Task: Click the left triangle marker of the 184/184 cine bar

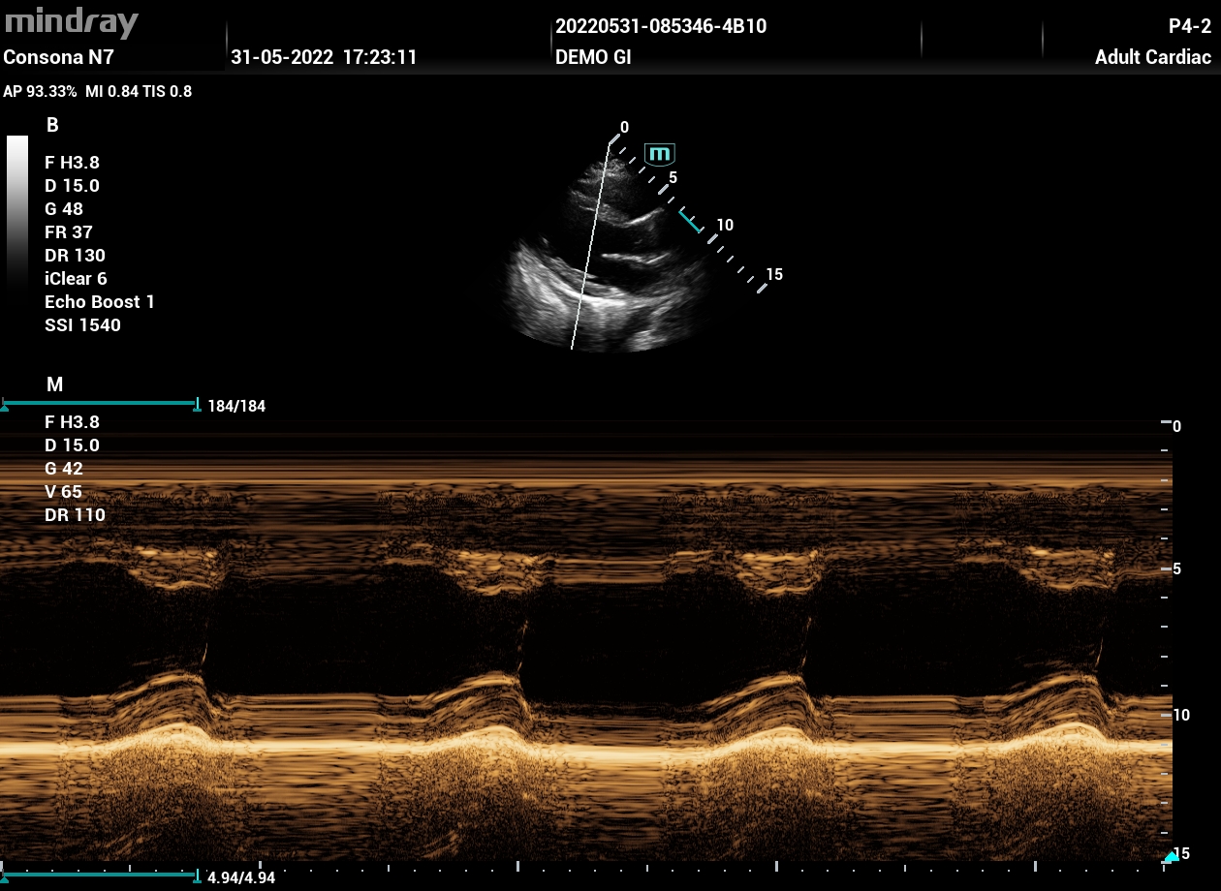Action: pyautogui.click(x=5, y=407)
